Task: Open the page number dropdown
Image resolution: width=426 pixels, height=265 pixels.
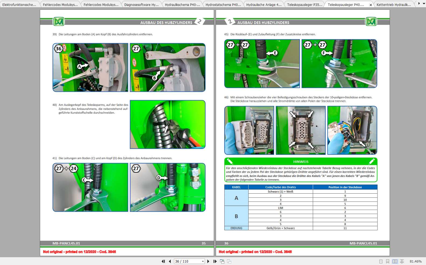Action: [203, 261]
